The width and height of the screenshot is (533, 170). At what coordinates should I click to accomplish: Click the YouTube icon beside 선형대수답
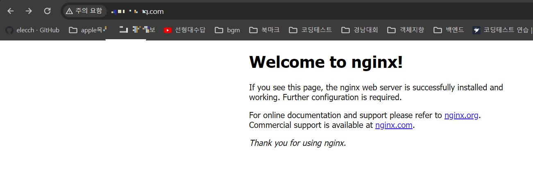(x=168, y=30)
